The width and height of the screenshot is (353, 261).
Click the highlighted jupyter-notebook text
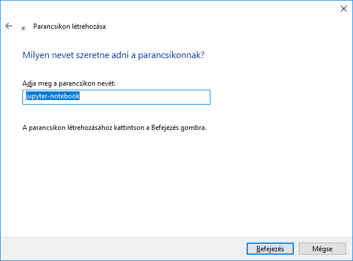tap(52, 97)
